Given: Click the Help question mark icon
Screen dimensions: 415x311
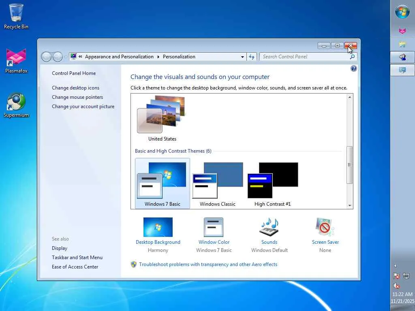Looking at the screenshot, I should 353,69.
